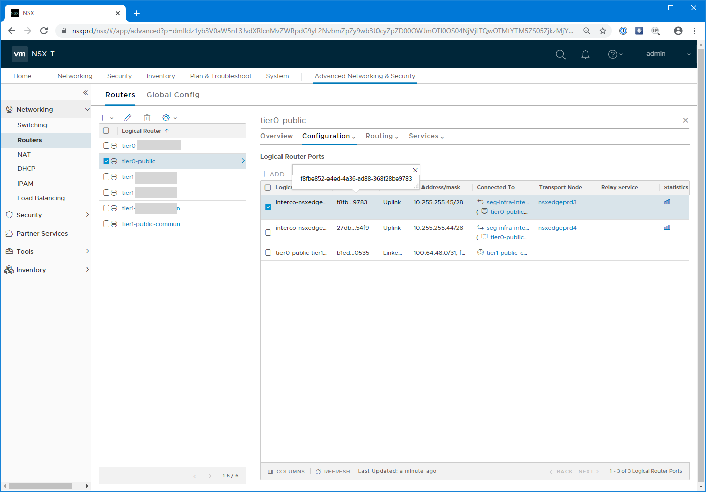This screenshot has height=492, width=706.
Task: Open the Plan & Troubleshoot menu
Action: click(x=220, y=76)
